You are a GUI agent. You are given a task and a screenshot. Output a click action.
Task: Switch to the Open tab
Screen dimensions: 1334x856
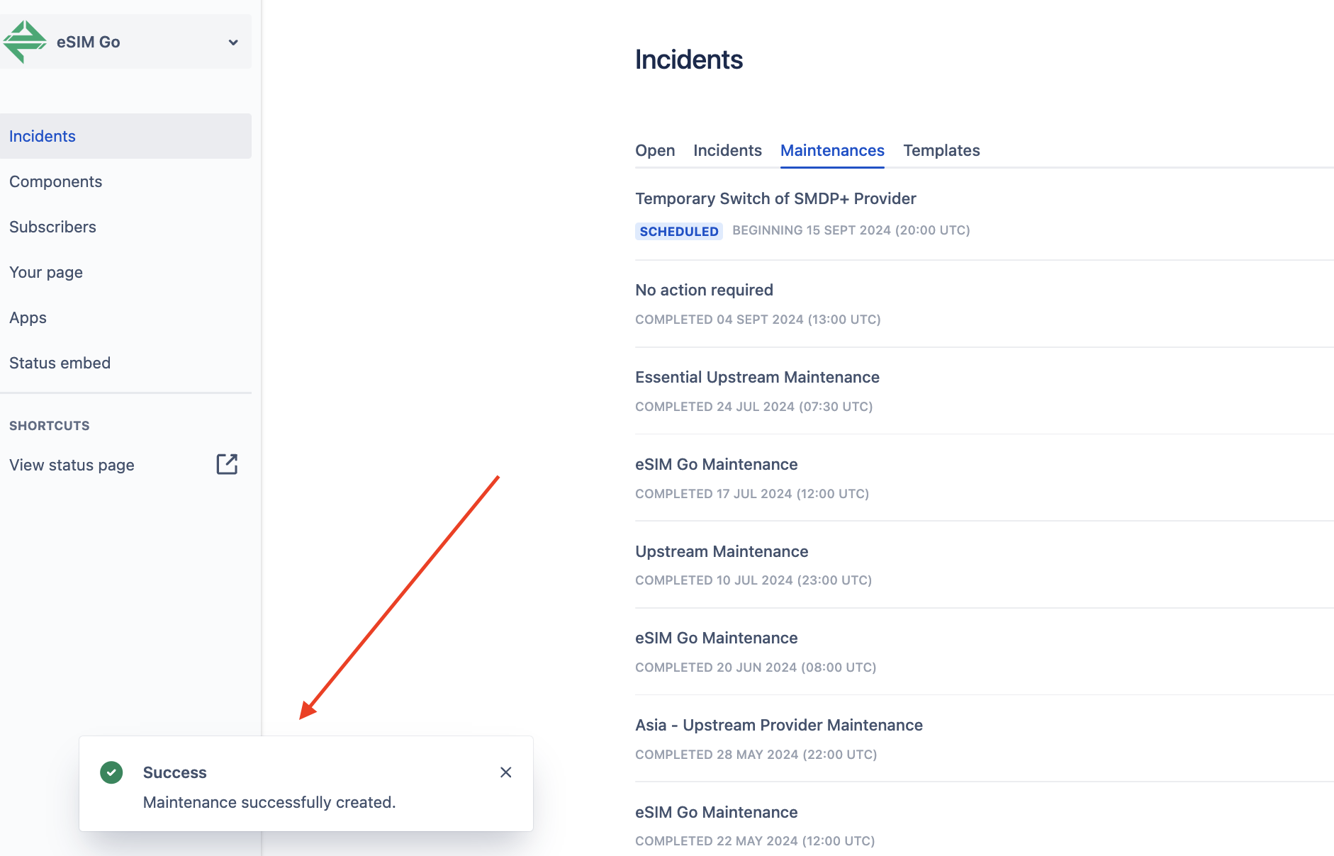655,150
